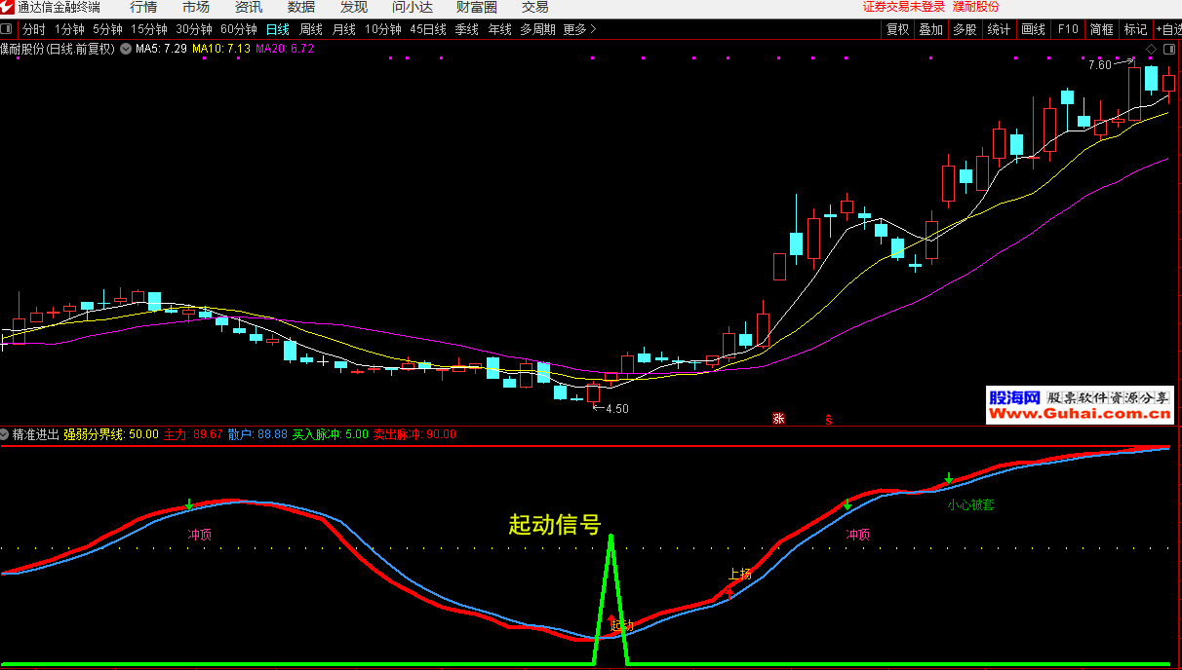Add stock with +自选 button
The image size is (1182, 670).
(1167, 29)
